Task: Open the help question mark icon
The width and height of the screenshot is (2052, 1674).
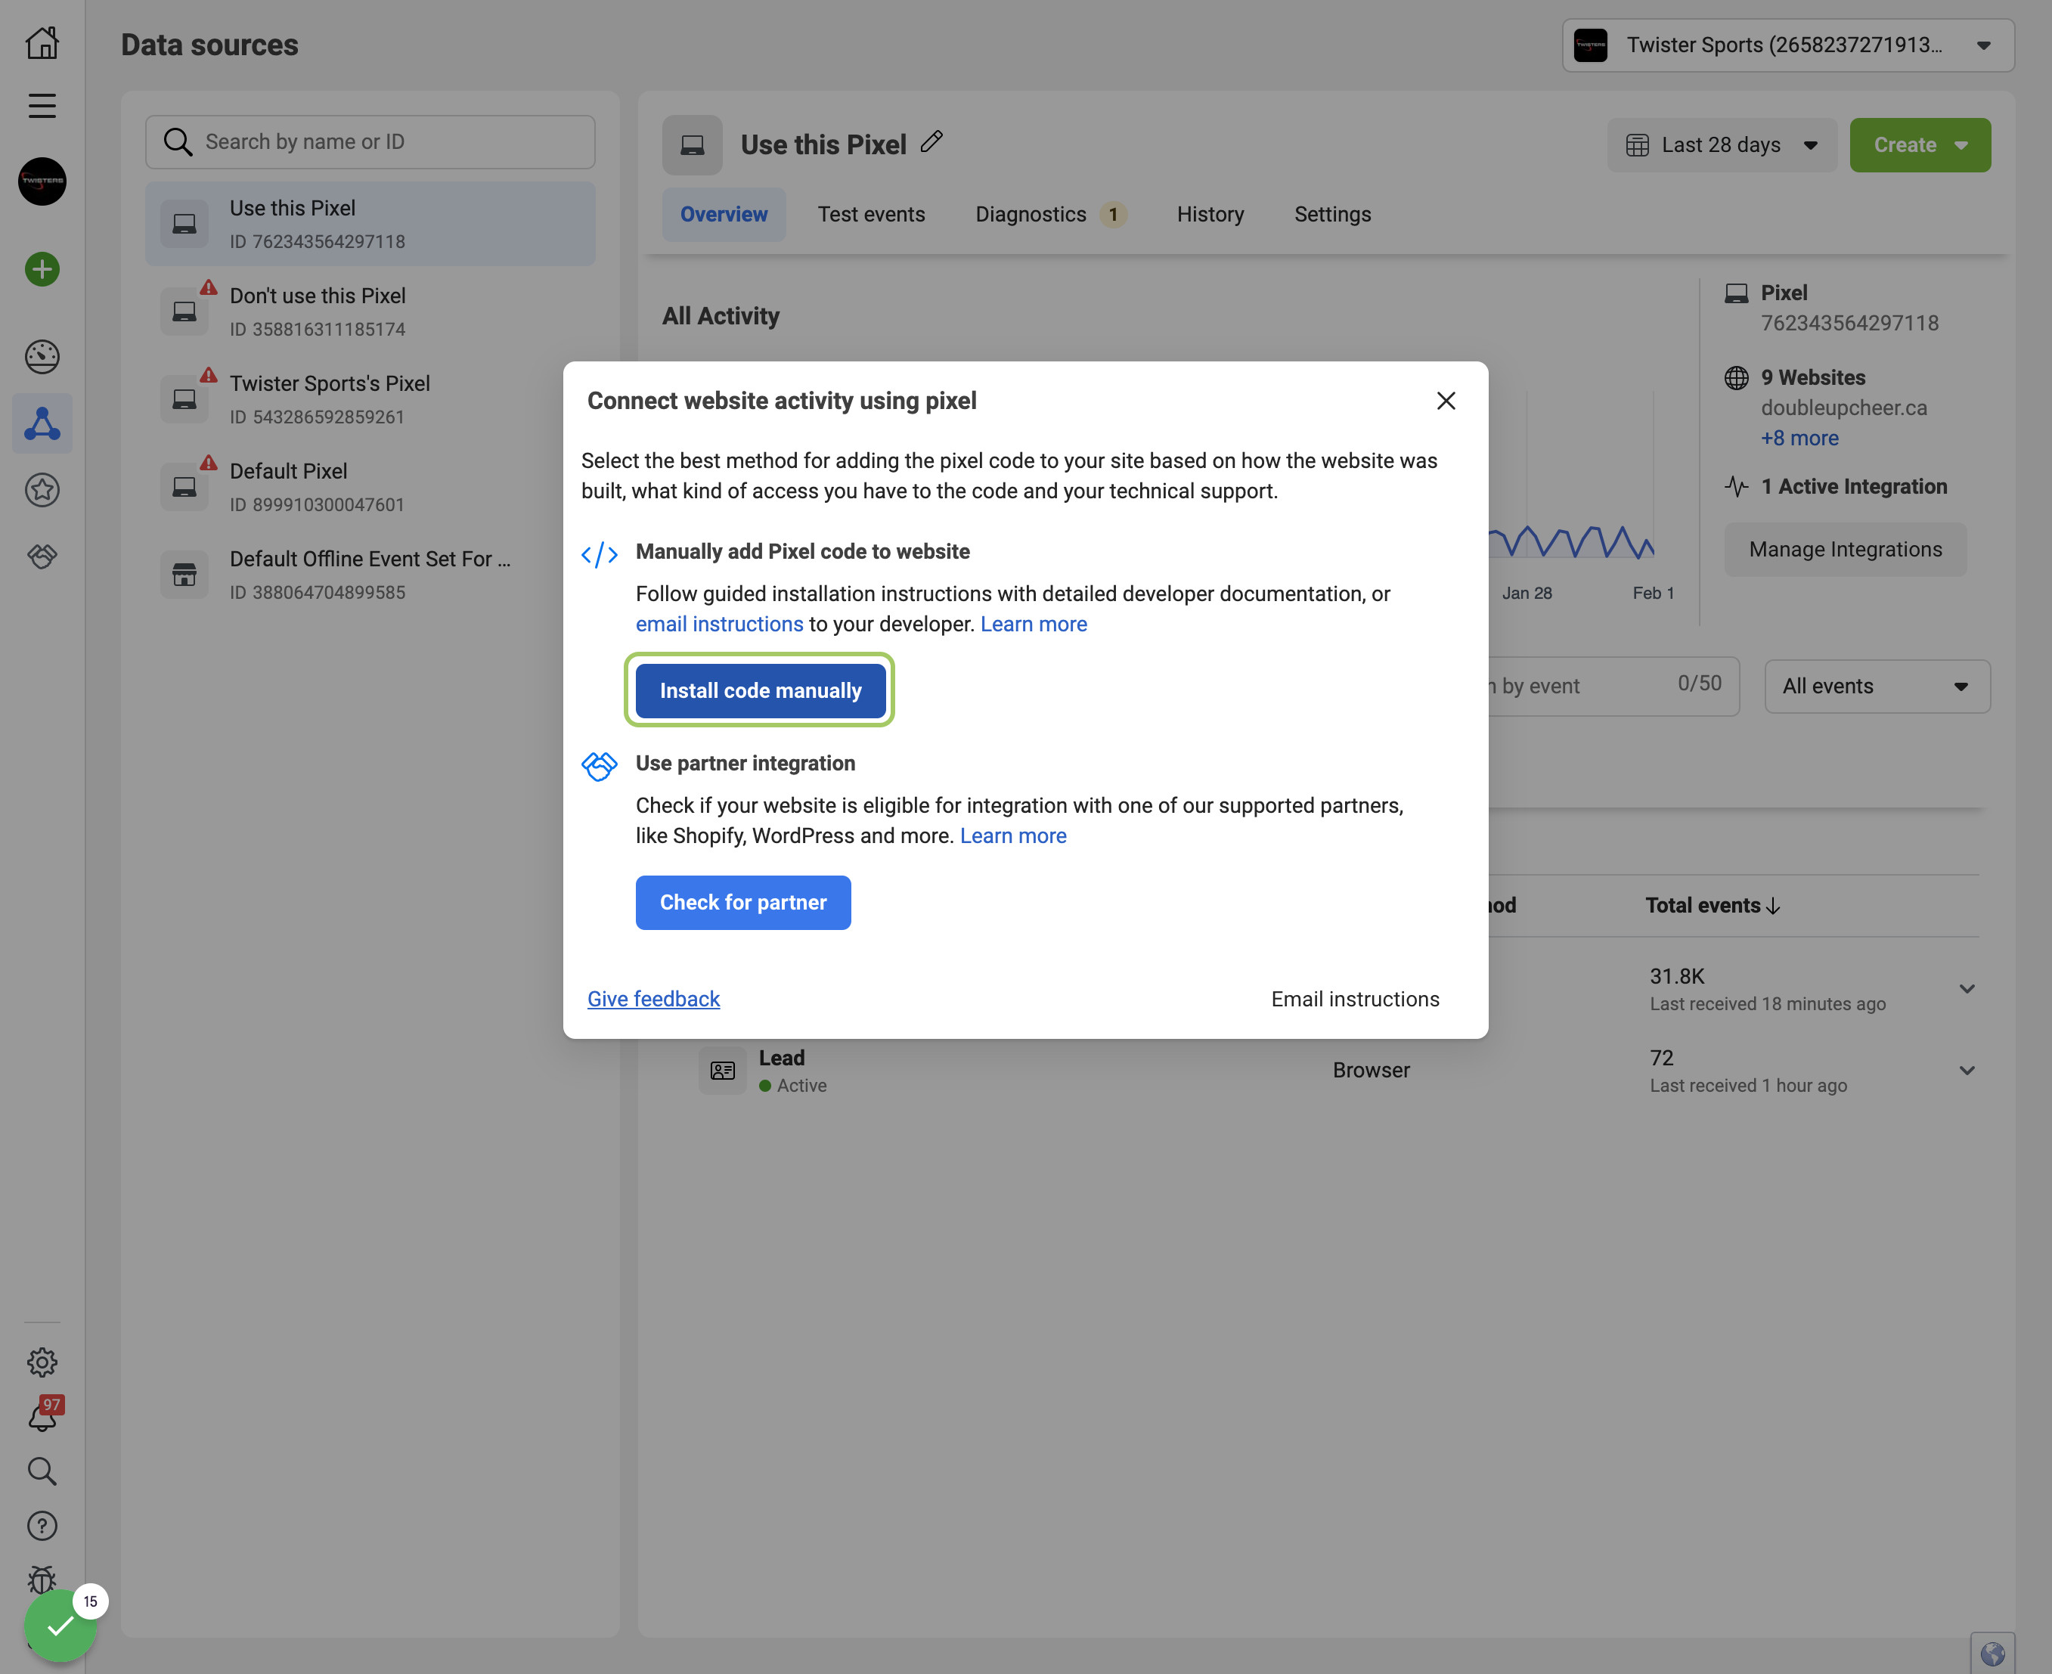Action: click(x=42, y=1526)
